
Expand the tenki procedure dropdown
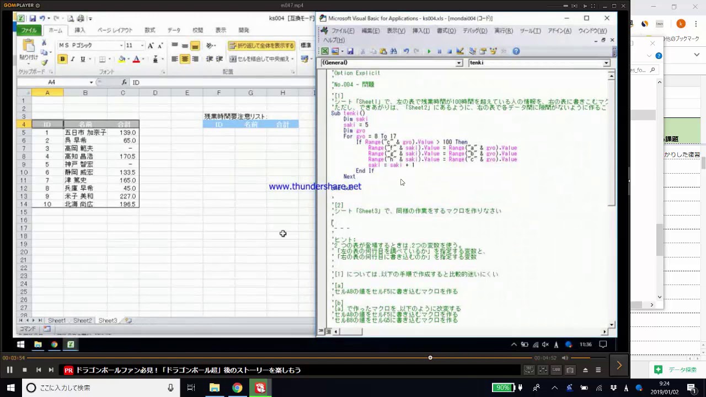pyautogui.click(x=606, y=63)
